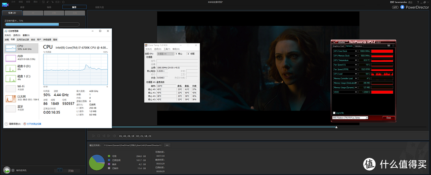431x175 pixels.
Task: Click the output folder path field
Action: coord(132,145)
